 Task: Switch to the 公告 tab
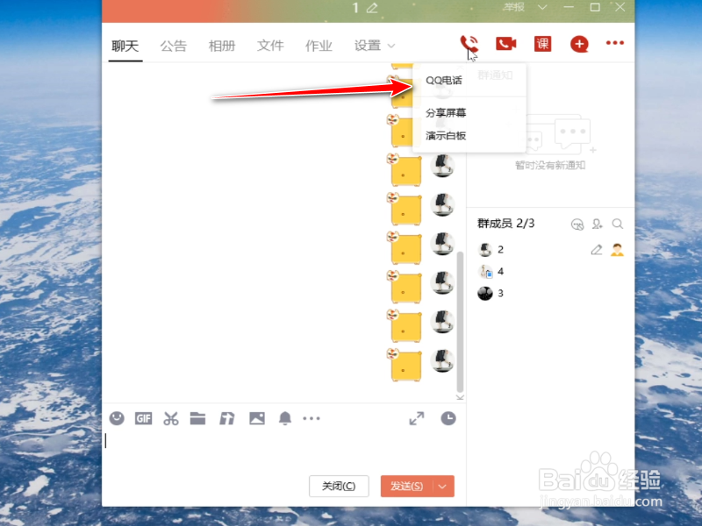(x=173, y=46)
